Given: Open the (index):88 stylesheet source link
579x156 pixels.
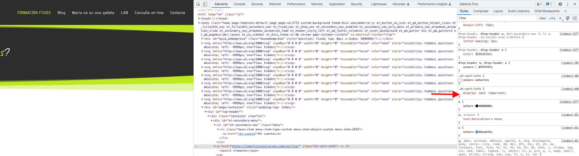Looking at the screenshot, I should 570,76.
